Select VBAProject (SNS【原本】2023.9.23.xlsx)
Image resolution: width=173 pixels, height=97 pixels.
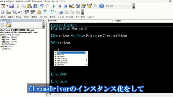(x=17, y=30)
